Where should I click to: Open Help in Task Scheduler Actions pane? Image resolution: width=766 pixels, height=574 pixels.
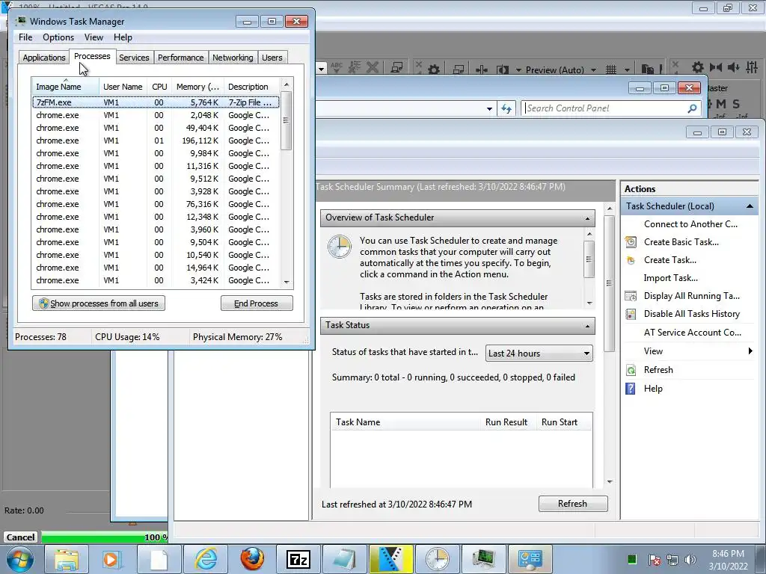(x=652, y=389)
